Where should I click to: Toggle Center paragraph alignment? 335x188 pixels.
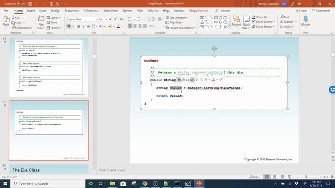135,26
